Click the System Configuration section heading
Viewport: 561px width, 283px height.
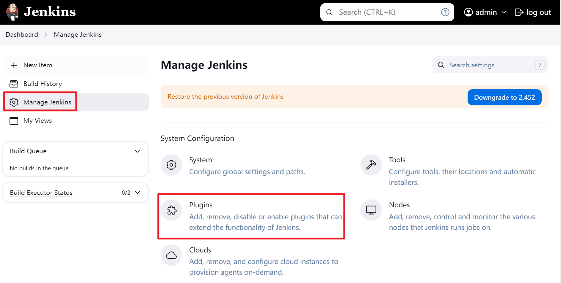(197, 138)
